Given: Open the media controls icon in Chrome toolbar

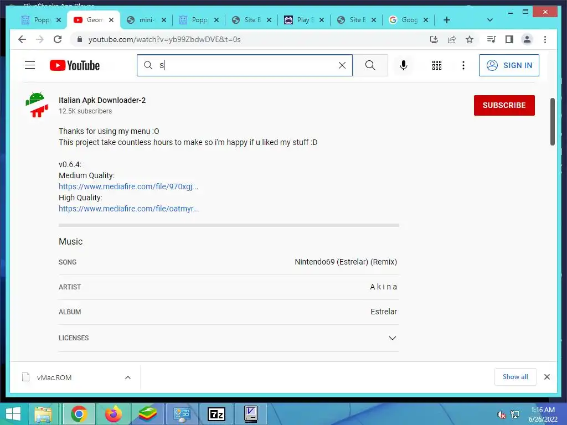Looking at the screenshot, I should 492,39.
